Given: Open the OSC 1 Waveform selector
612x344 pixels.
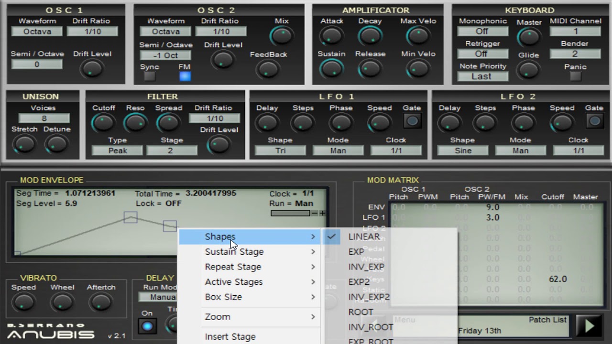Looking at the screenshot, I should pyautogui.click(x=37, y=31).
